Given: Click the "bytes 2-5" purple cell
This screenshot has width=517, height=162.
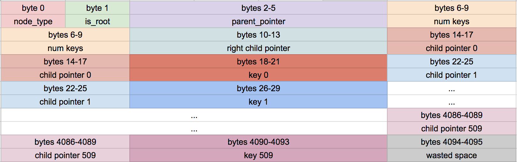Looking at the screenshot, I should (x=258, y=8).
